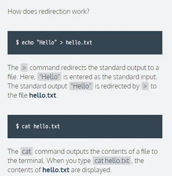Click the inline > code after "redirected by"
The width and height of the screenshot is (172, 176).
point(145,86)
